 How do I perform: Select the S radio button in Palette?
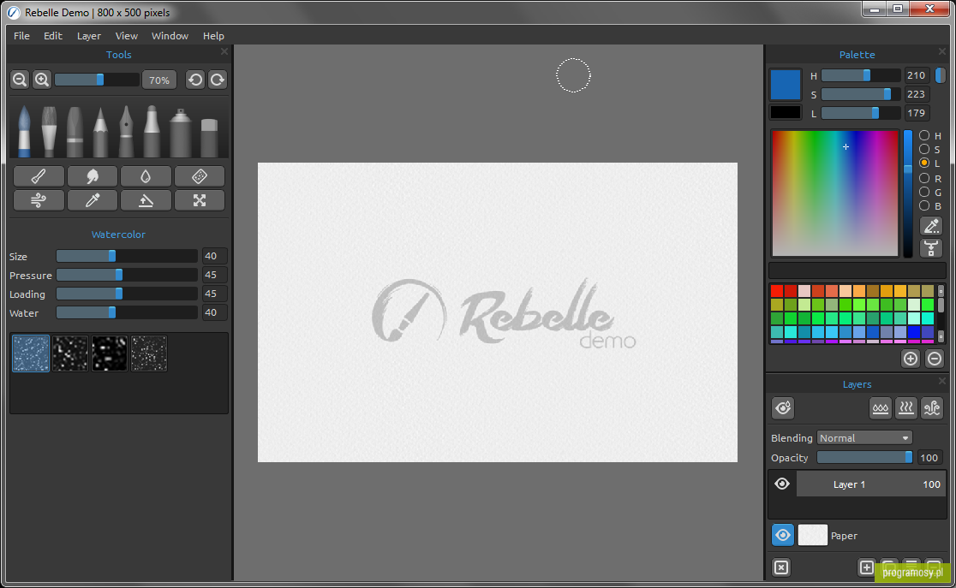pyautogui.click(x=924, y=149)
